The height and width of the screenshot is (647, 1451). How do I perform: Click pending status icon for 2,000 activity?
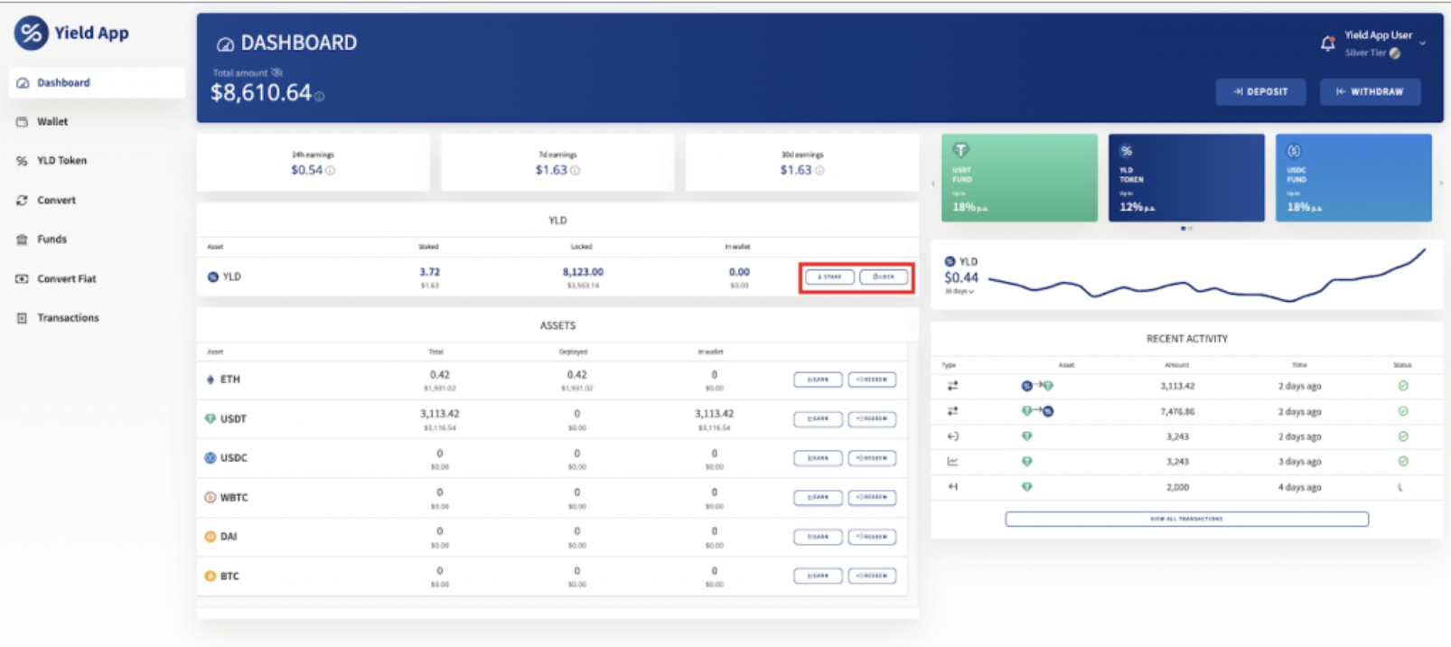click(x=1401, y=487)
